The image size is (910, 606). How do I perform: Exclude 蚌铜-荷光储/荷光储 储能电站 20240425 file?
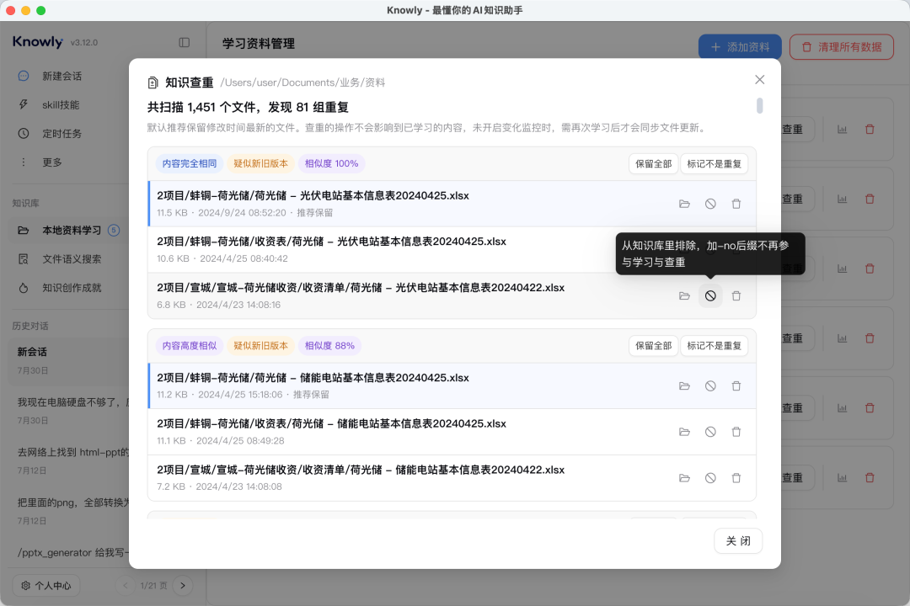point(710,386)
